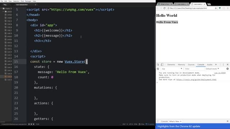Viewport: 230px width, 129px height.
Task: Close the DevTools panel
Action: coord(227,64)
